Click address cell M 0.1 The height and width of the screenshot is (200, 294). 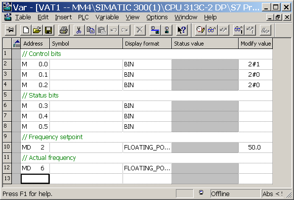[x=35, y=75]
